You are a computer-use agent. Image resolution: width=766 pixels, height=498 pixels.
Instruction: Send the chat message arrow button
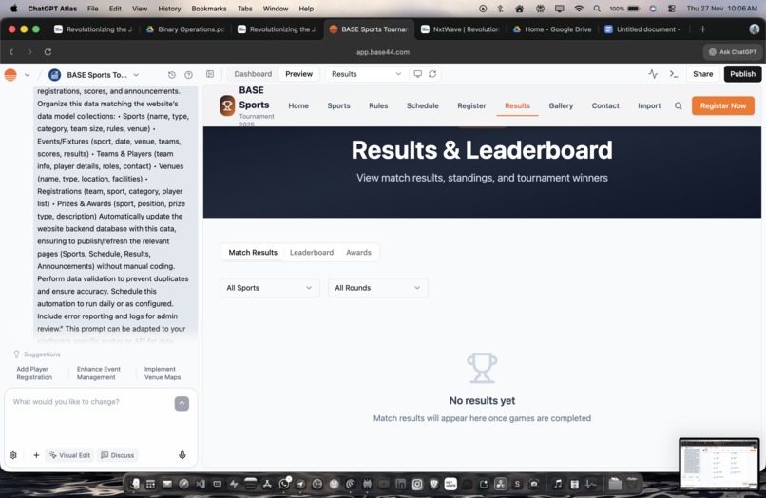pyautogui.click(x=182, y=404)
